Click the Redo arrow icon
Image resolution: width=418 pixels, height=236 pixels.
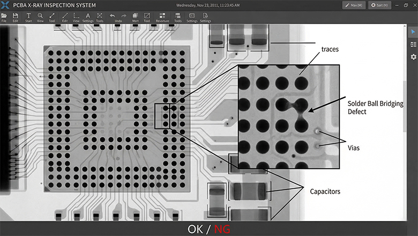123,16
